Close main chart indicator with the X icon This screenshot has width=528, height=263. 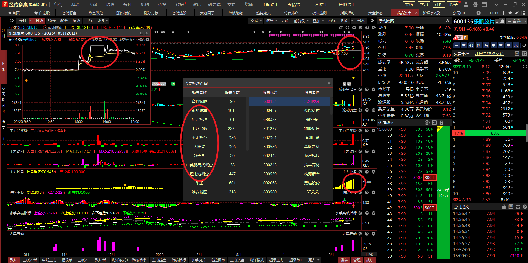pyautogui.click(x=374, y=27)
